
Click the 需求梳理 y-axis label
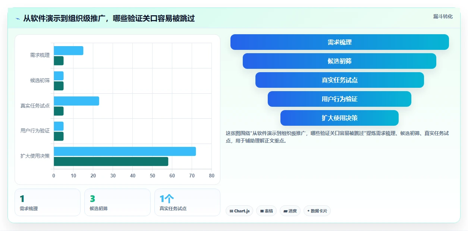click(40, 55)
